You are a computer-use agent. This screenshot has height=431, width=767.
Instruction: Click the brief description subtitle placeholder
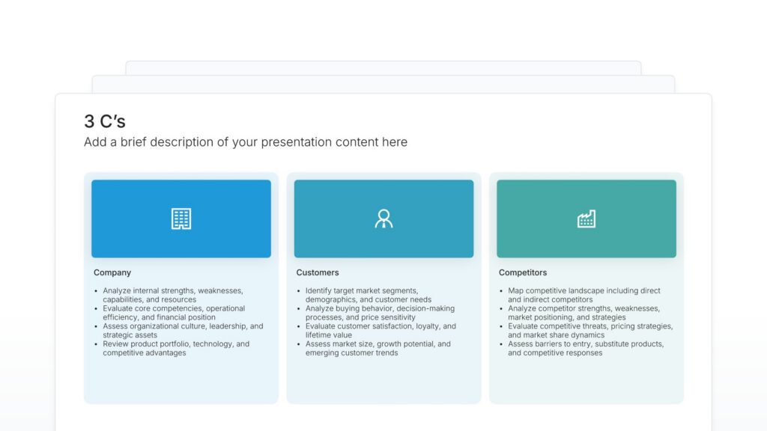pos(246,142)
